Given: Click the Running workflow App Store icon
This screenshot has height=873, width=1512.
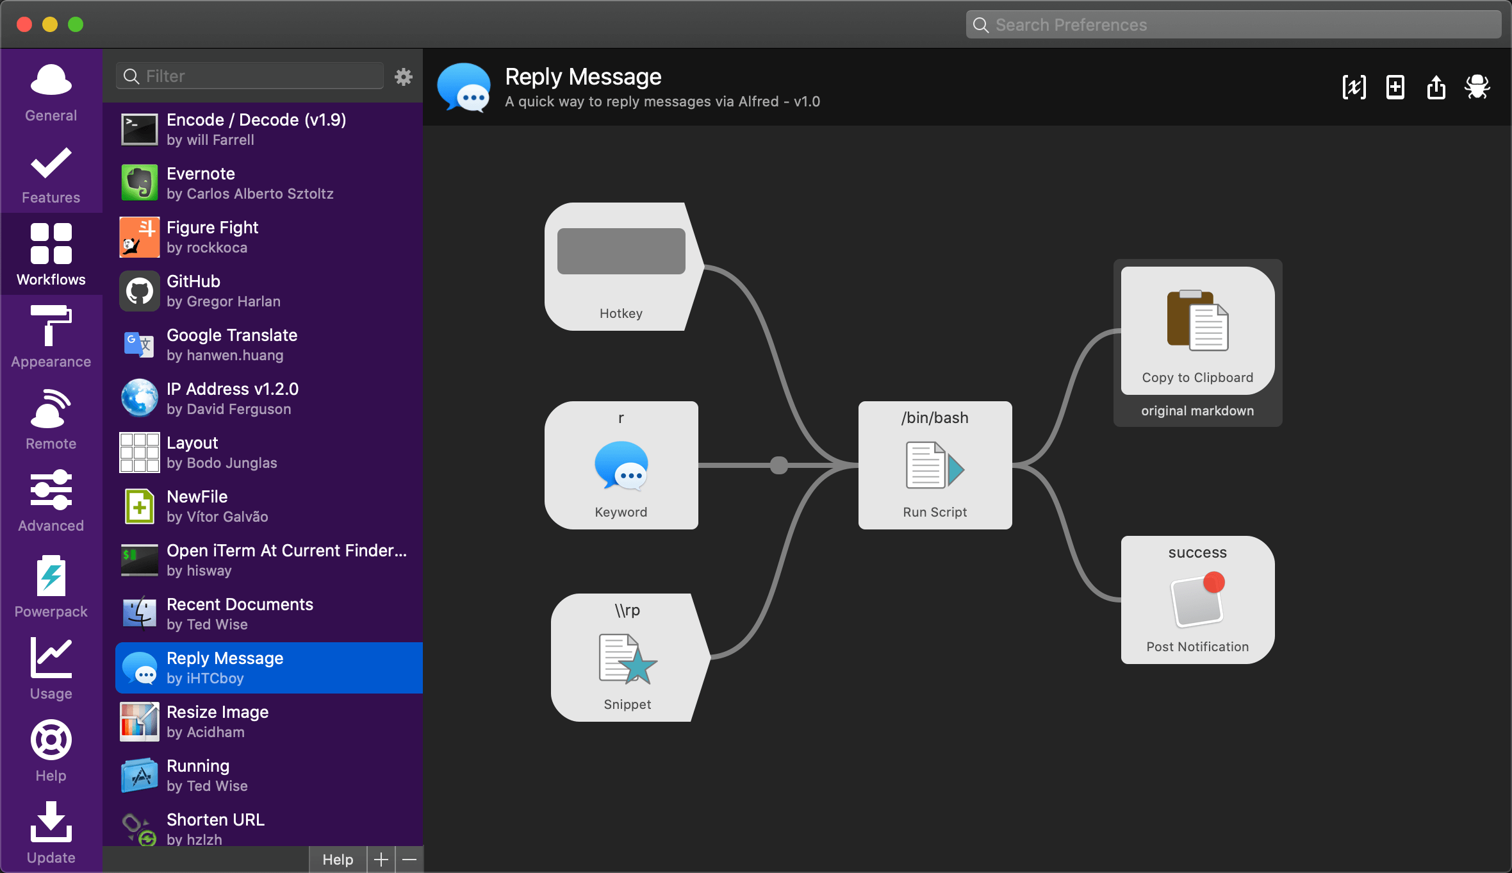Looking at the screenshot, I should click(x=140, y=776).
